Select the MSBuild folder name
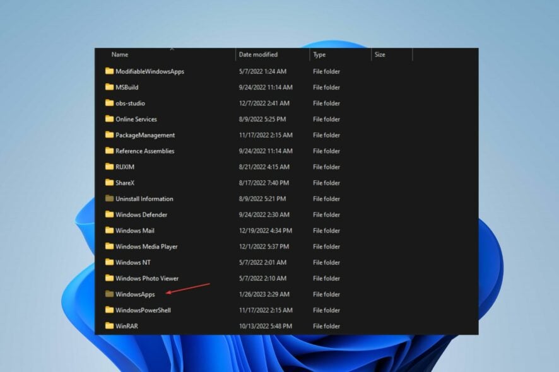The width and height of the screenshot is (559, 372). pyautogui.click(x=127, y=87)
